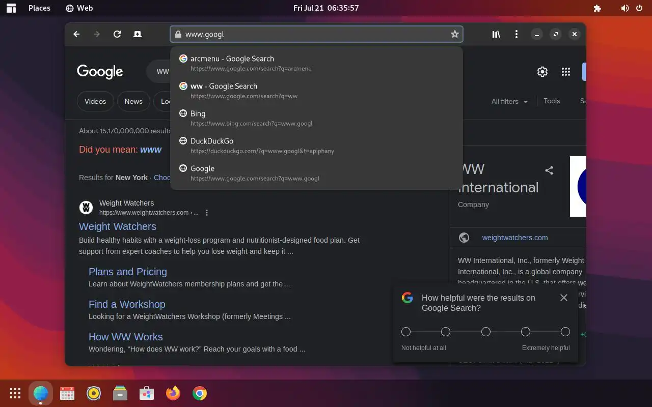This screenshot has height=407, width=652.
Task: Share the WW International knowledge panel
Action: tap(549, 170)
